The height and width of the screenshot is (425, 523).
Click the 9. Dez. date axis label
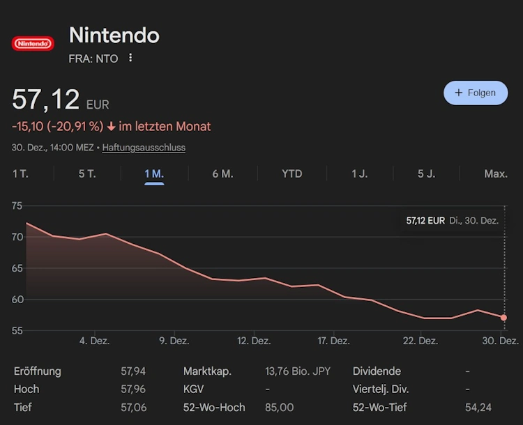click(174, 341)
